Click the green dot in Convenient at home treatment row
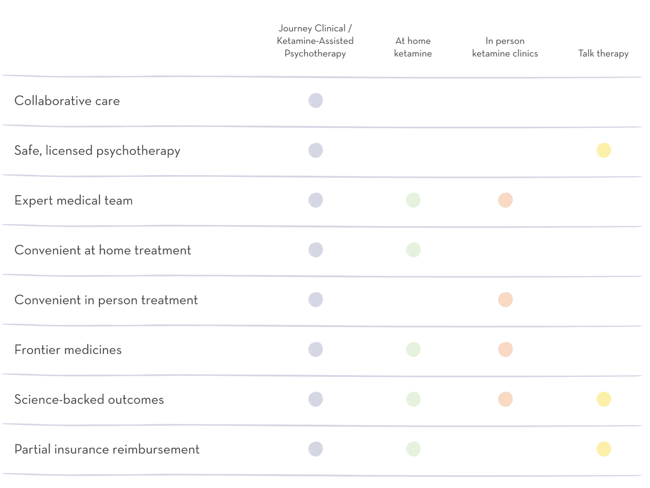The width and height of the screenshot is (650, 488). 413,250
